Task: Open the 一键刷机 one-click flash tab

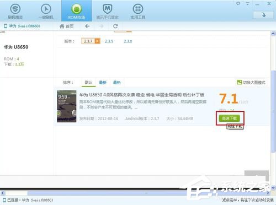Action: [46, 11]
